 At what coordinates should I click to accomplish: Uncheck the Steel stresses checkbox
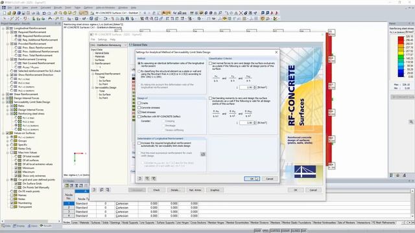pos(139,112)
